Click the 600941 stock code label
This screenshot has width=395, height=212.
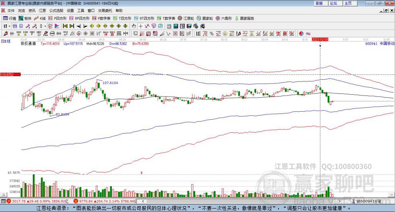point(371,43)
